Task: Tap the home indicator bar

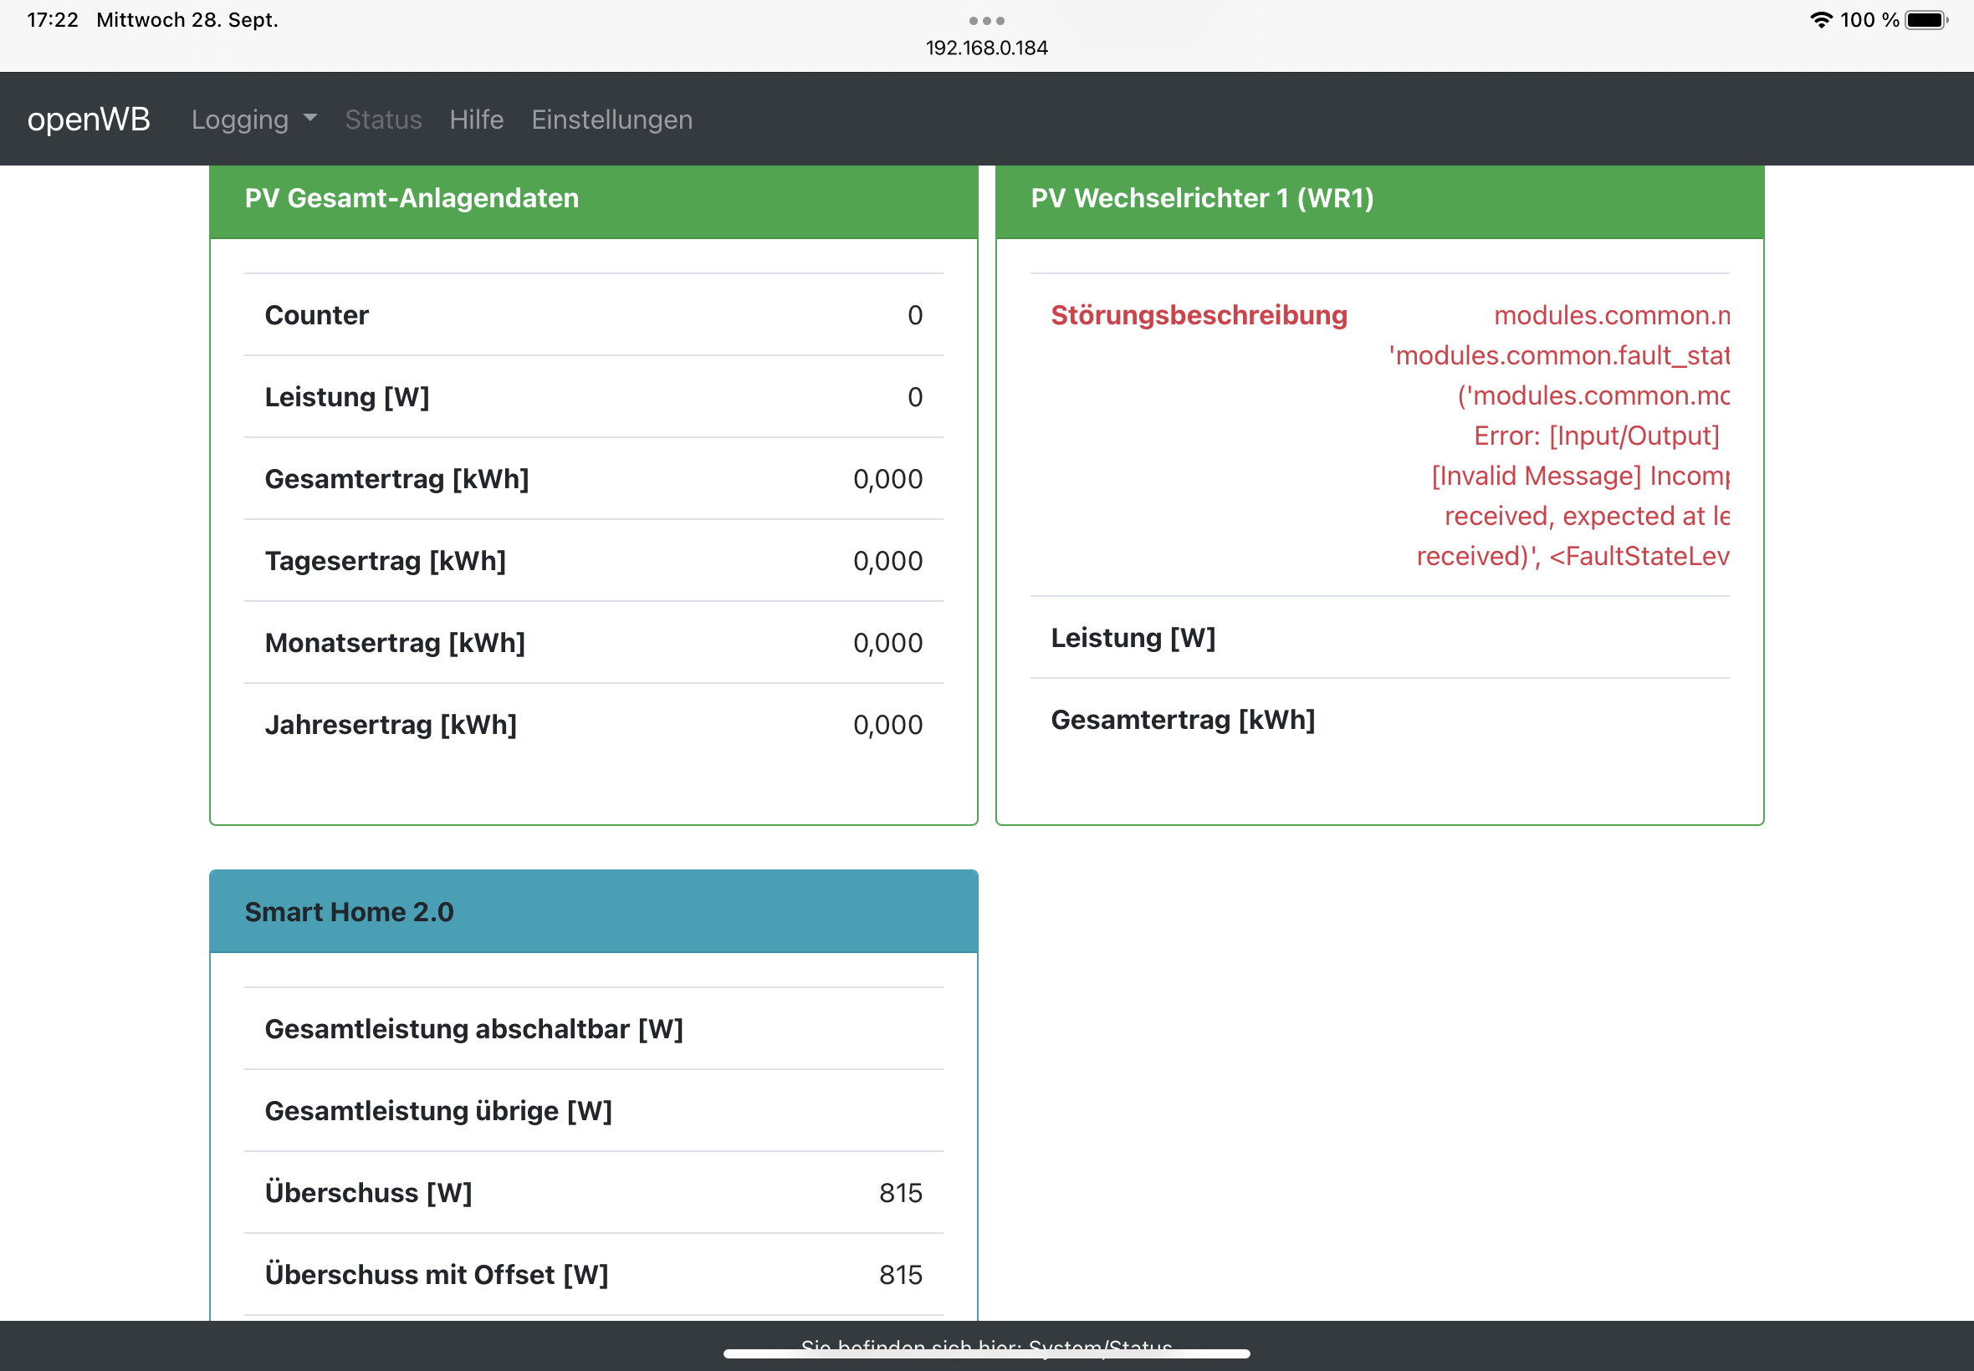Action: (986, 1353)
